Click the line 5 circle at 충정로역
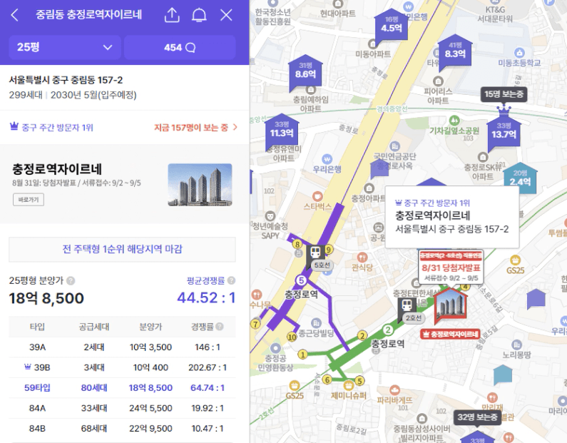 (x=301, y=280)
